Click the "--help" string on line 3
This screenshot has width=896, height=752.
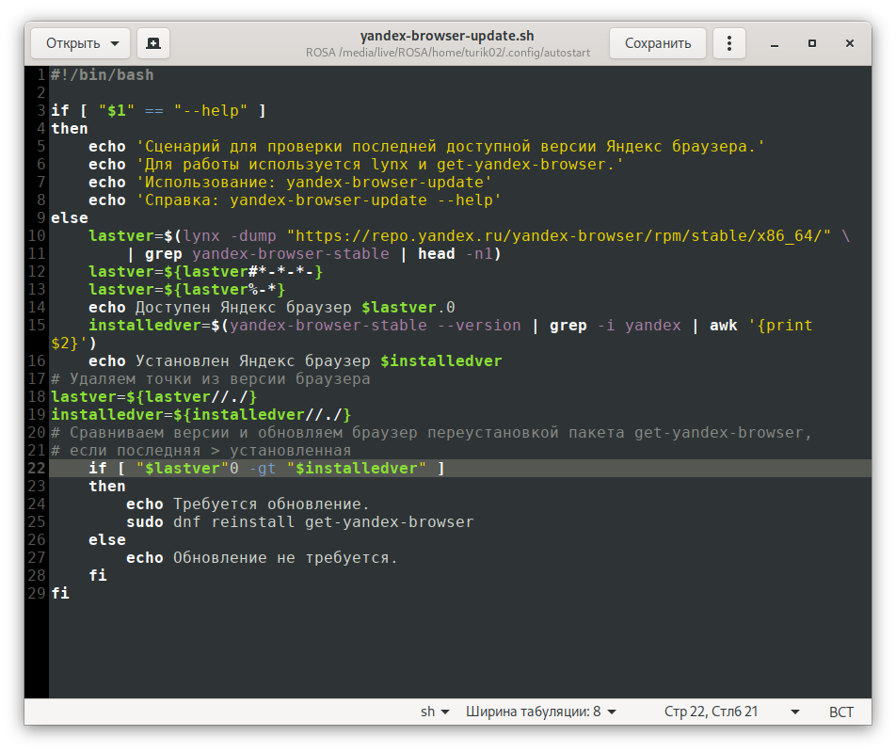coord(211,110)
